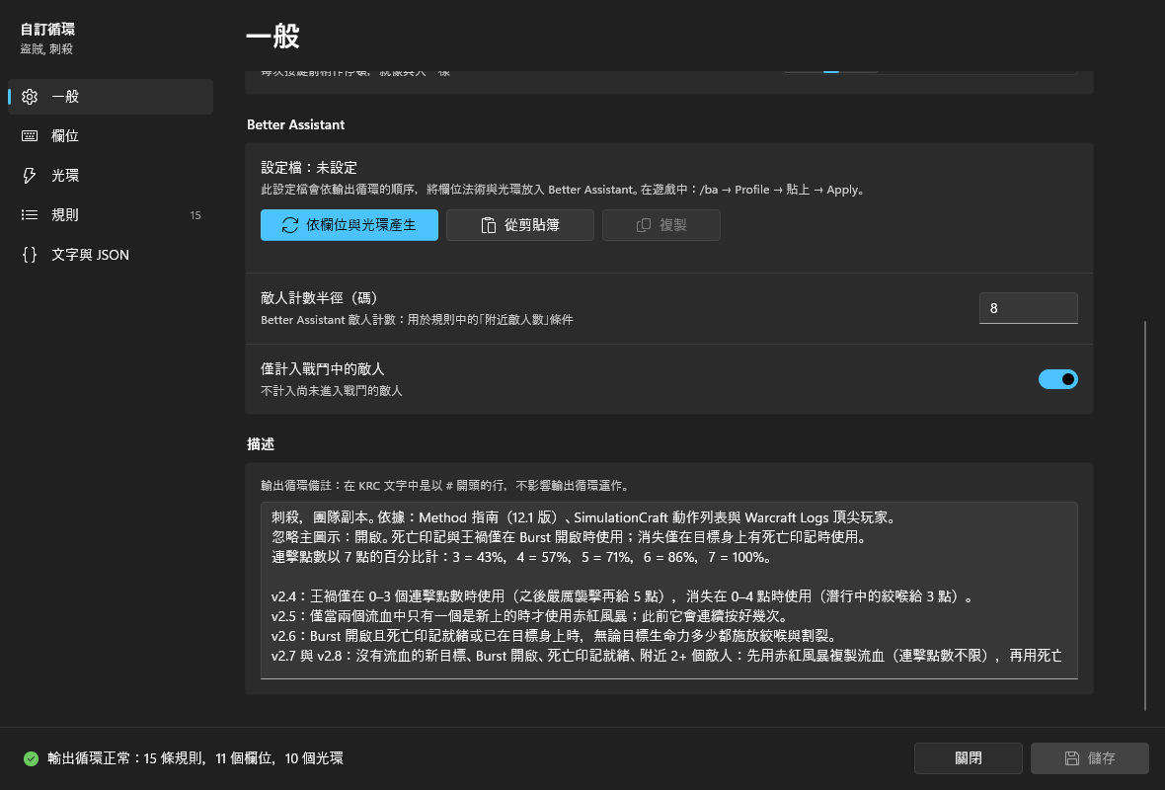Click the rules count badge 15
This screenshot has width=1165, height=790.
click(x=195, y=215)
